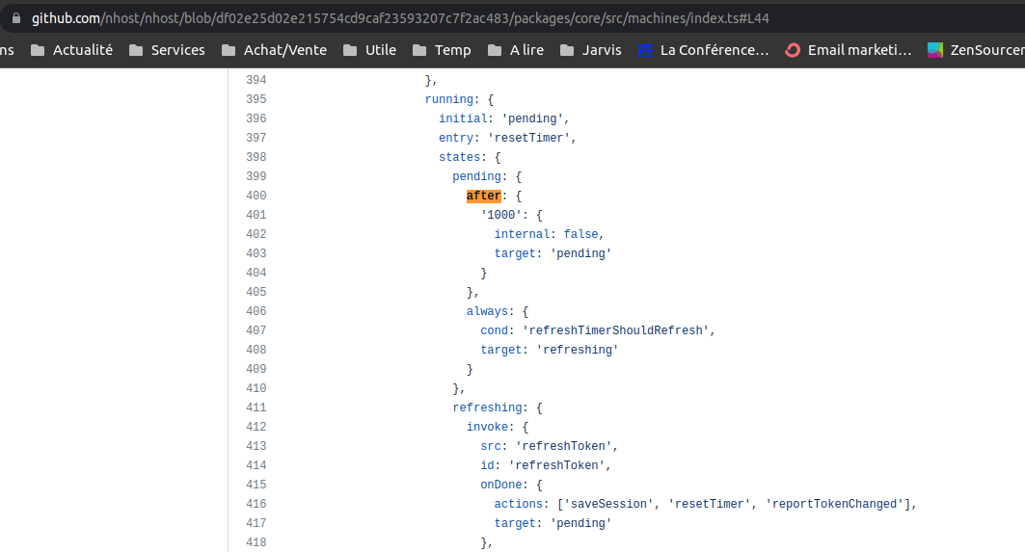Click the 'states' key on line 398
This screenshot has width=1025, height=552.
click(x=460, y=157)
